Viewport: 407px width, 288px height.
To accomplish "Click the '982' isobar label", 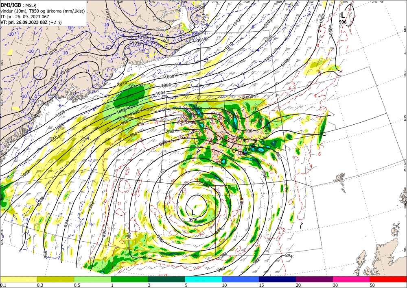I will 207,184.
